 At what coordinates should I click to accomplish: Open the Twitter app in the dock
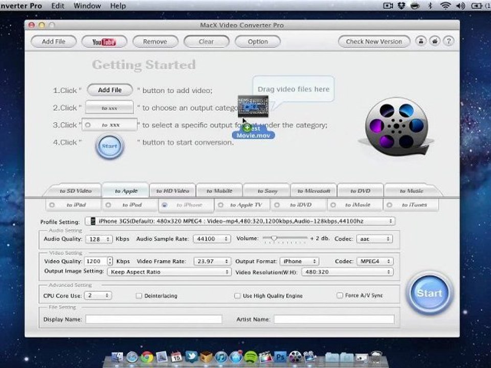(191, 357)
